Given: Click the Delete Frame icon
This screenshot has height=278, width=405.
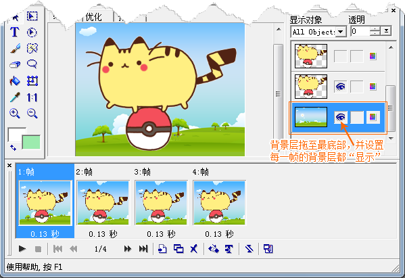Looking at the screenshot, I should (194, 249).
